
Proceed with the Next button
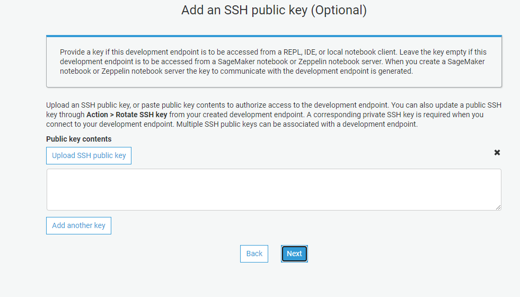(x=294, y=254)
